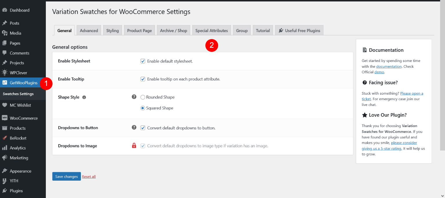
Task: Click the WooCommerce logo icon
Action: click(5, 118)
